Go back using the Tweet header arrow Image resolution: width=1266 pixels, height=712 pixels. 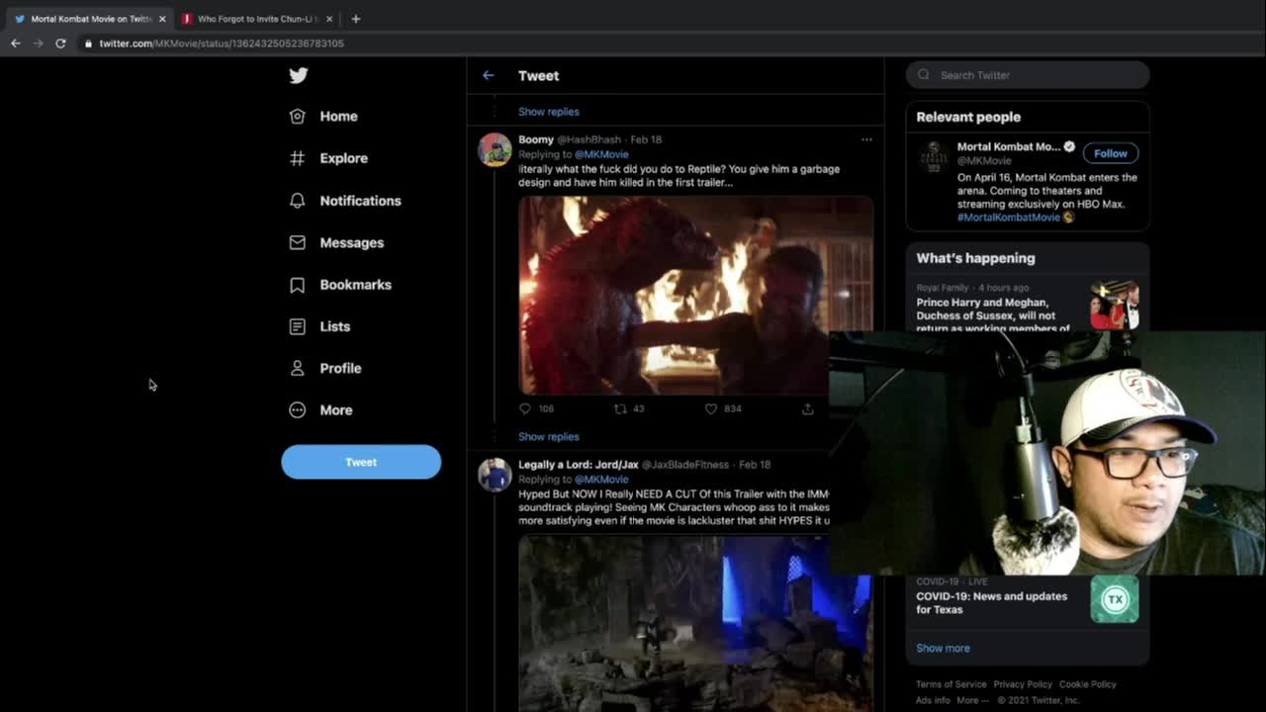point(488,75)
